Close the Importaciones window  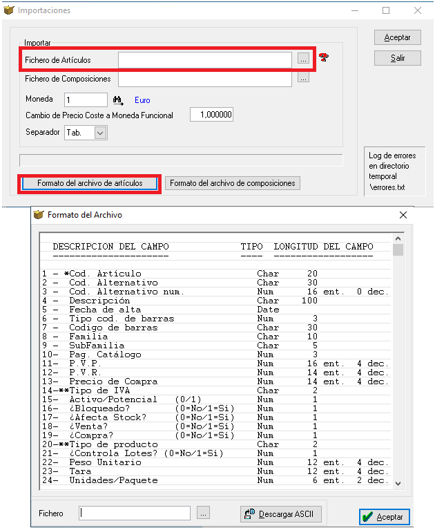[x=418, y=10]
